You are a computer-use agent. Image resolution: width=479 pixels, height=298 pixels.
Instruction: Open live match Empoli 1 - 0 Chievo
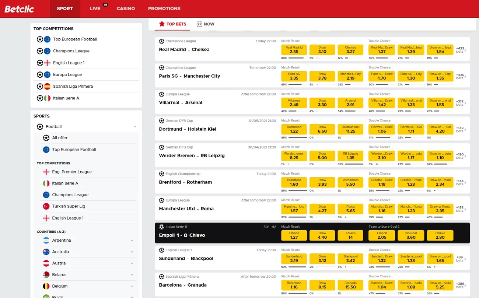click(x=182, y=235)
